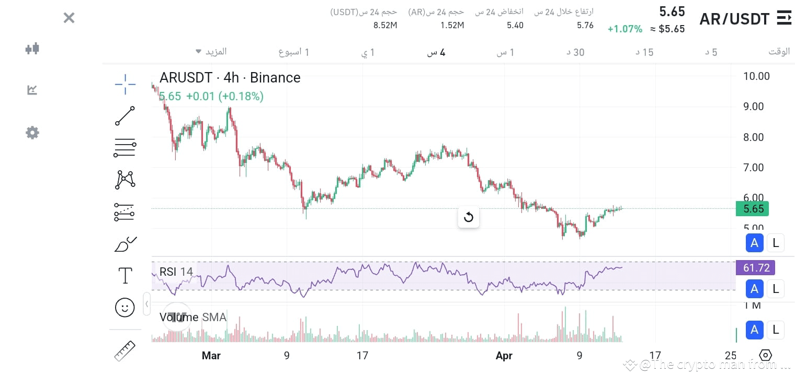This screenshot has height=376, width=795.
Task: Select the trend line drawing tool
Action: 125,116
